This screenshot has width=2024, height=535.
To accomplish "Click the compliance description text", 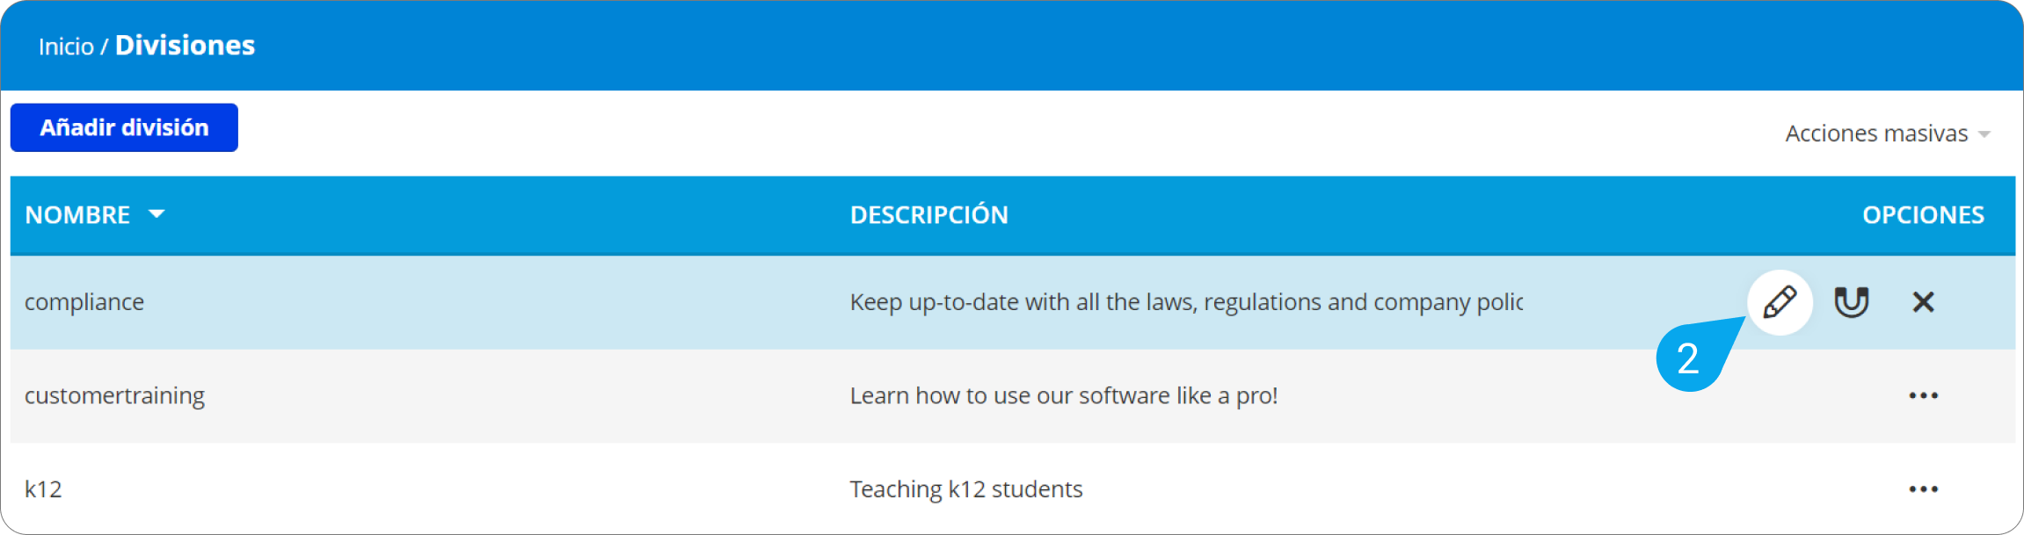I will 1186,302.
